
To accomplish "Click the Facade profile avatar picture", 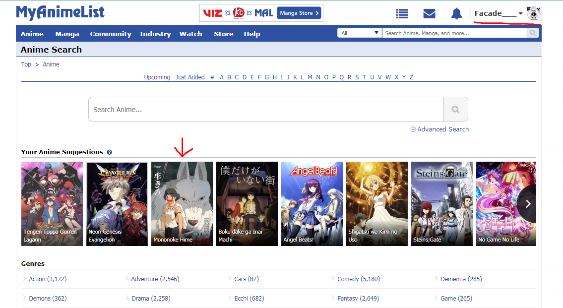I will (x=534, y=14).
